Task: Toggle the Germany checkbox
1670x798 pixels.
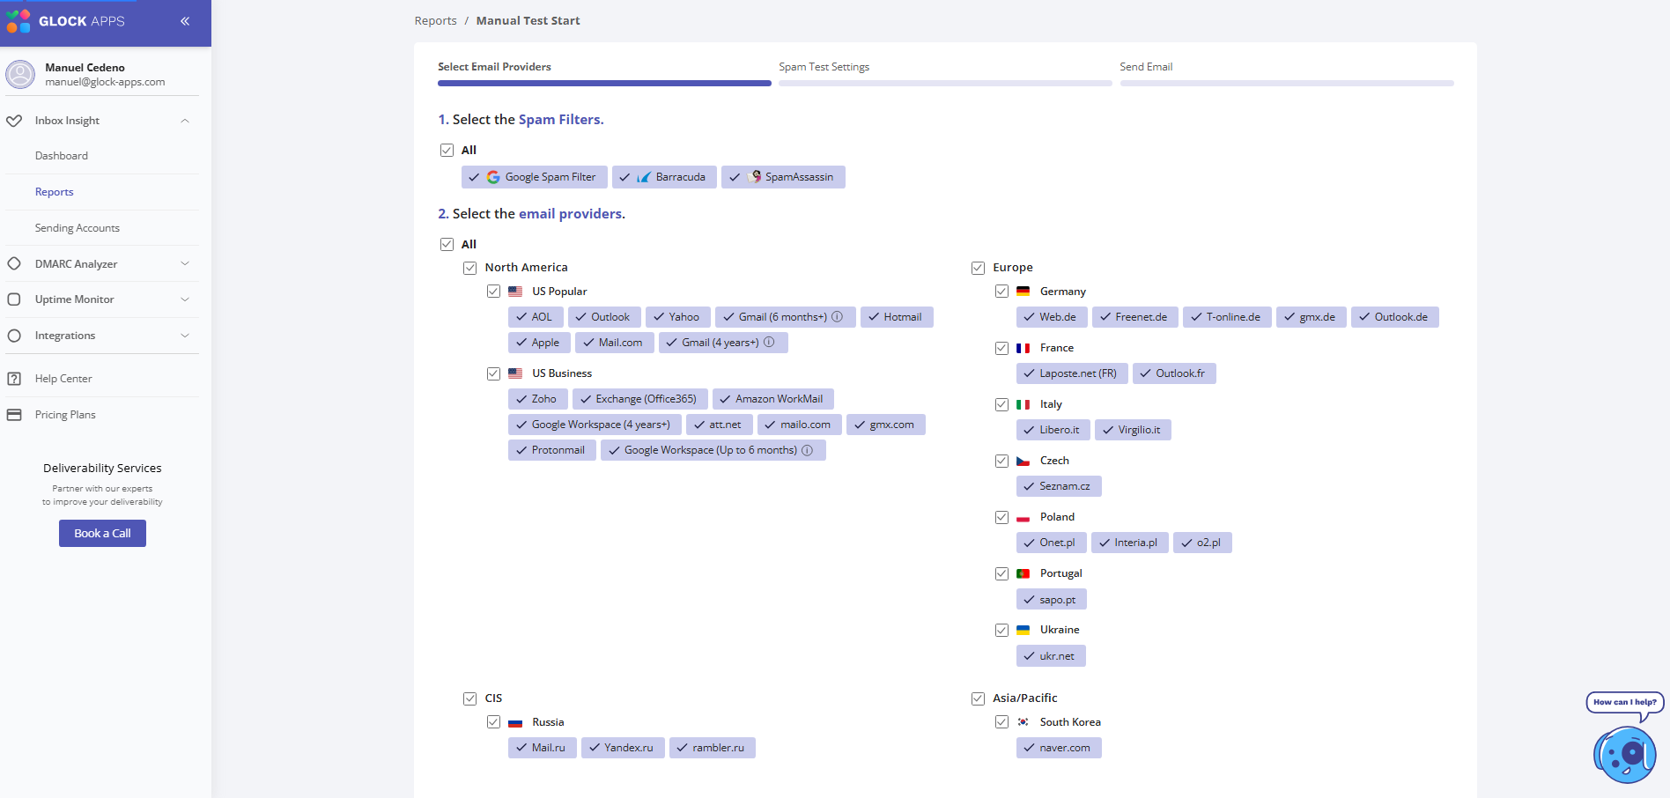Action: (x=1001, y=292)
